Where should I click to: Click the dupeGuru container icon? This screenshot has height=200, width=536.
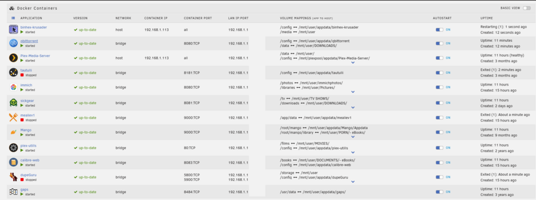pyautogui.click(x=13, y=177)
